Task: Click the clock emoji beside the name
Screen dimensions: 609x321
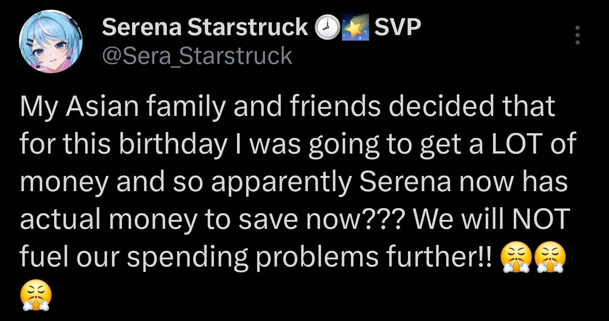Action: (x=328, y=28)
